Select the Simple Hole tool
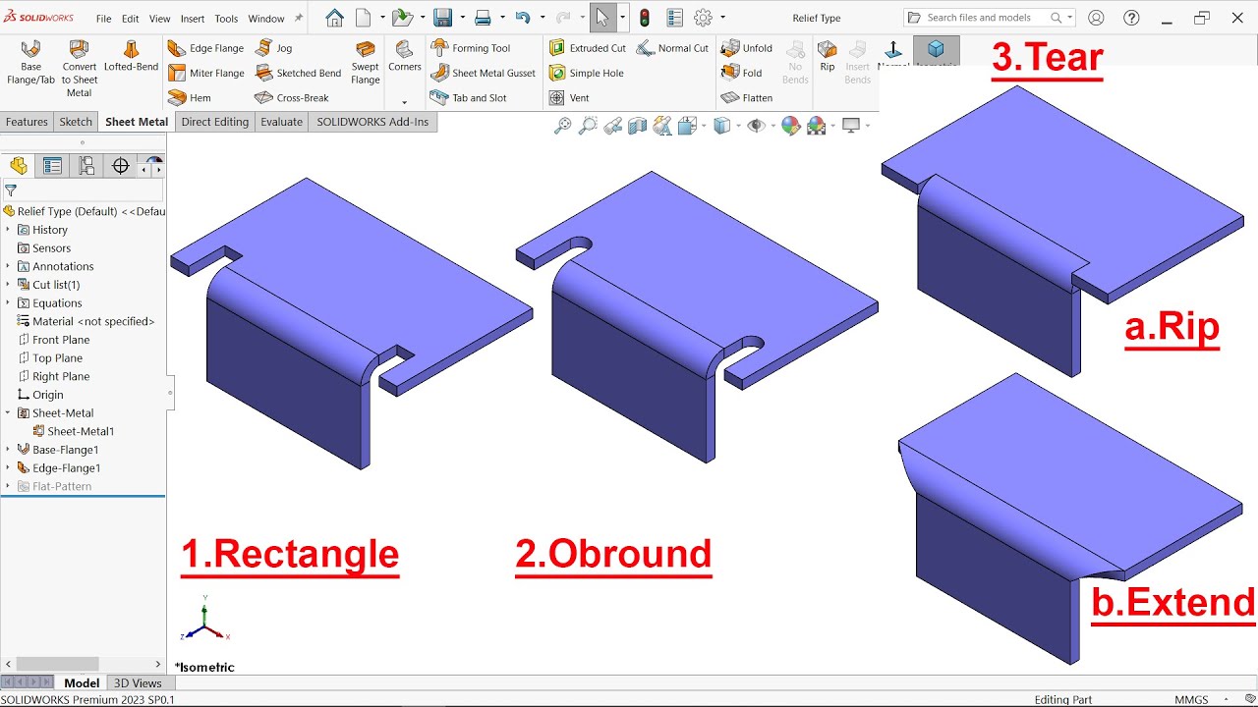 pos(586,73)
